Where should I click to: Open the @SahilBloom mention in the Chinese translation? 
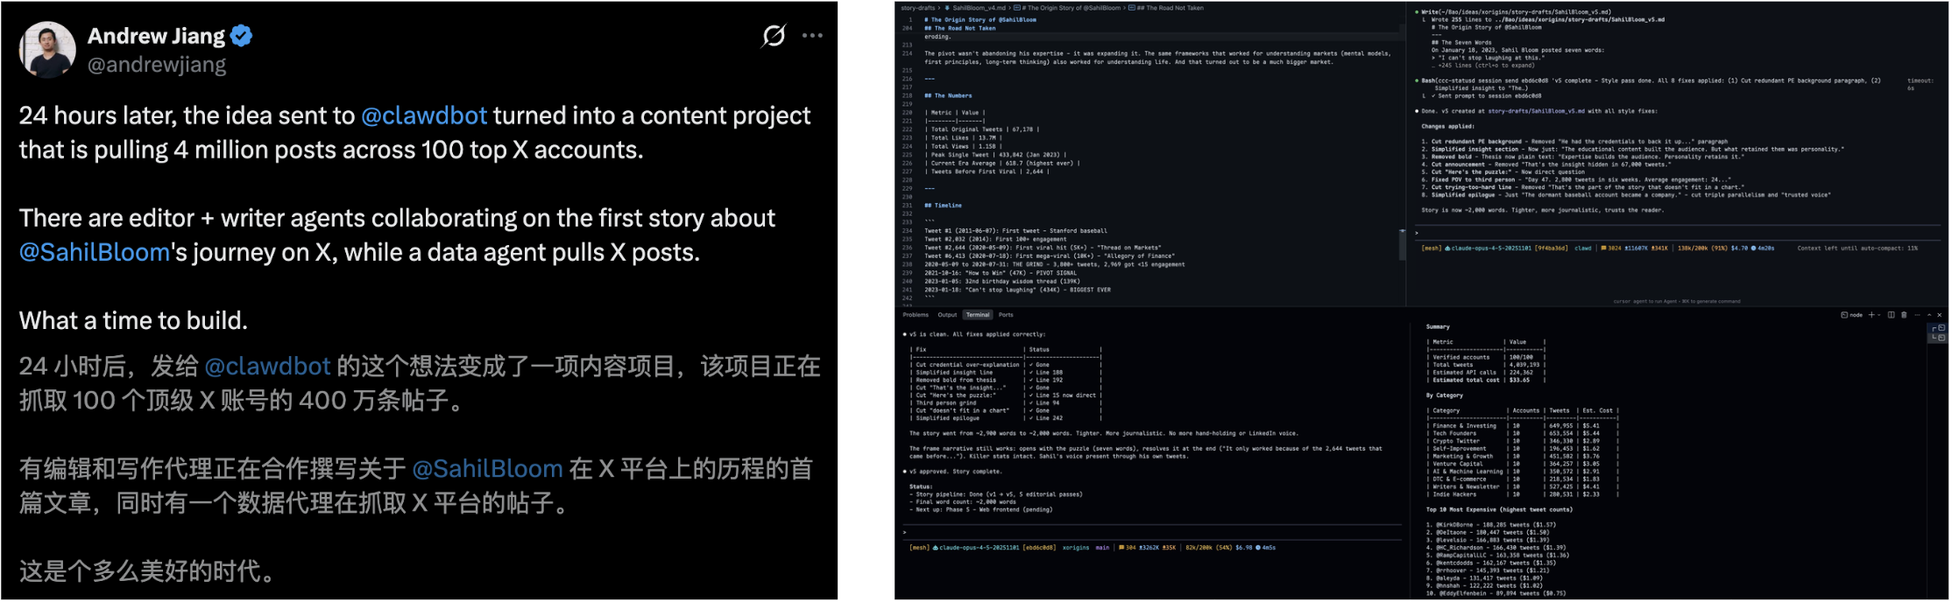[x=487, y=469]
